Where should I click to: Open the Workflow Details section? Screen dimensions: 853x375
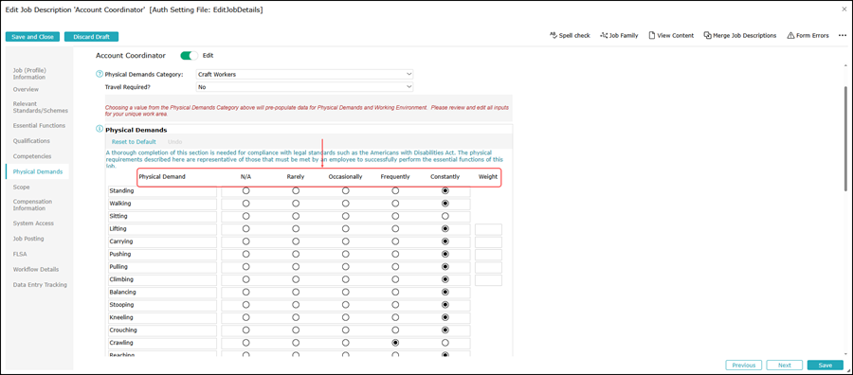coord(36,269)
